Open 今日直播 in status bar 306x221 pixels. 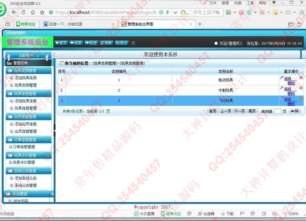coord(144,214)
